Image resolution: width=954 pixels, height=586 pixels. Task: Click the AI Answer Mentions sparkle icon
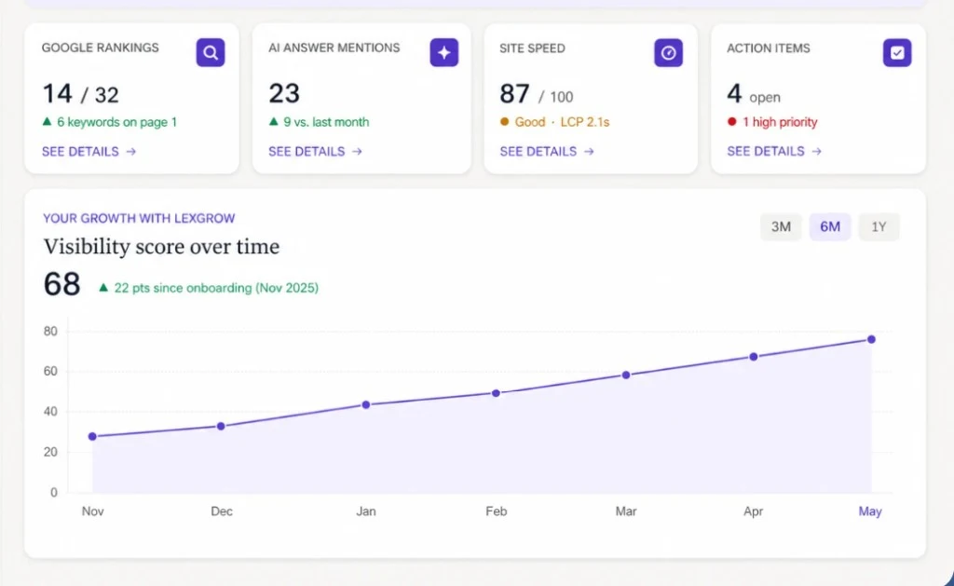click(x=444, y=52)
